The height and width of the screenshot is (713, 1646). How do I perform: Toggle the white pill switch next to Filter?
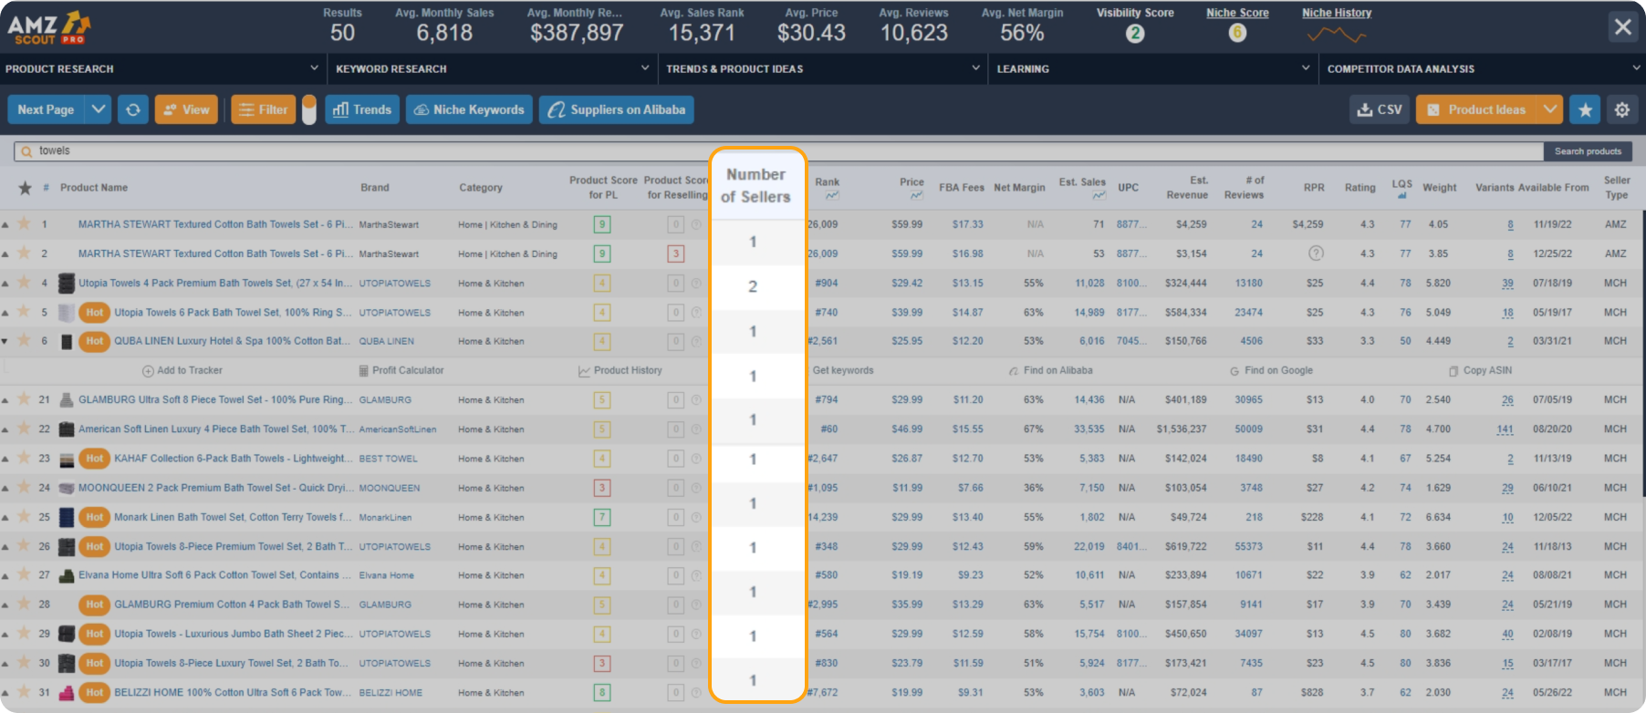tap(309, 109)
